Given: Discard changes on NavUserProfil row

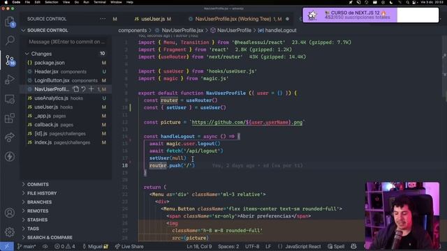Looking at the screenshot, I should (83, 89).
